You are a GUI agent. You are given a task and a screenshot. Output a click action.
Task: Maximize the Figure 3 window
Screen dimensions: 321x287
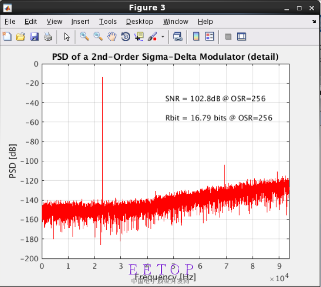pyautogui.click(x=299, y=8)
